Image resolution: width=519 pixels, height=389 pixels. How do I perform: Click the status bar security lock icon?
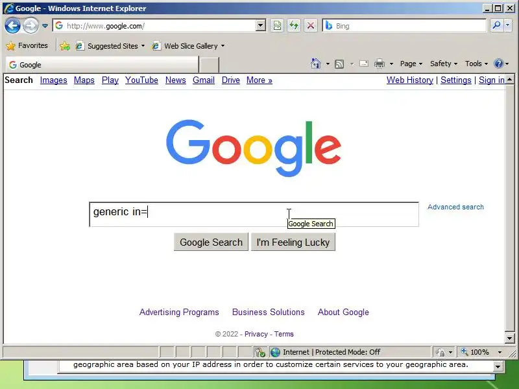point(441,352)
